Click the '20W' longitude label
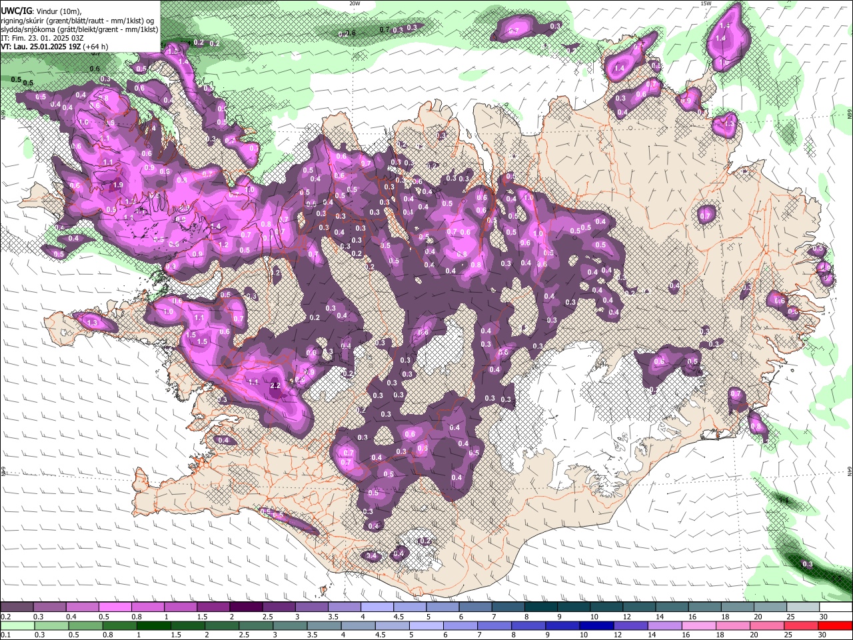 (355, 3)
